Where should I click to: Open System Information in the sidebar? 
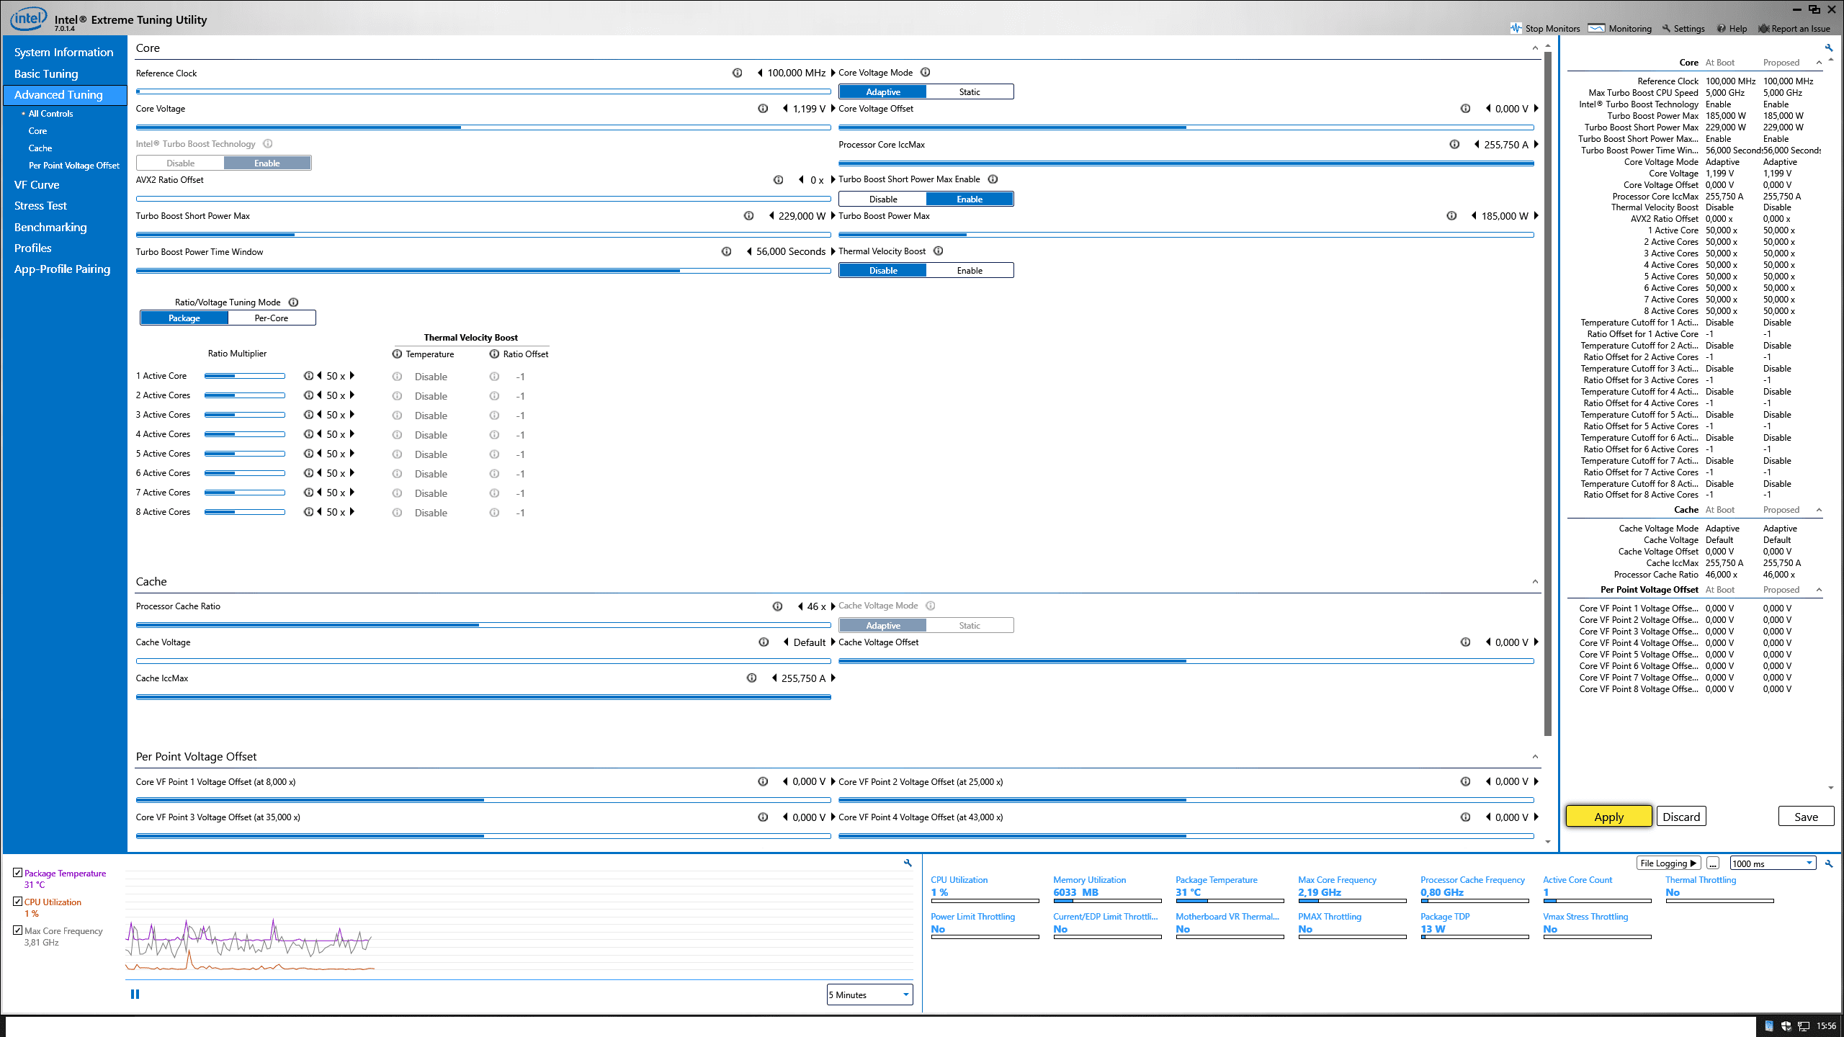(64, 52)
